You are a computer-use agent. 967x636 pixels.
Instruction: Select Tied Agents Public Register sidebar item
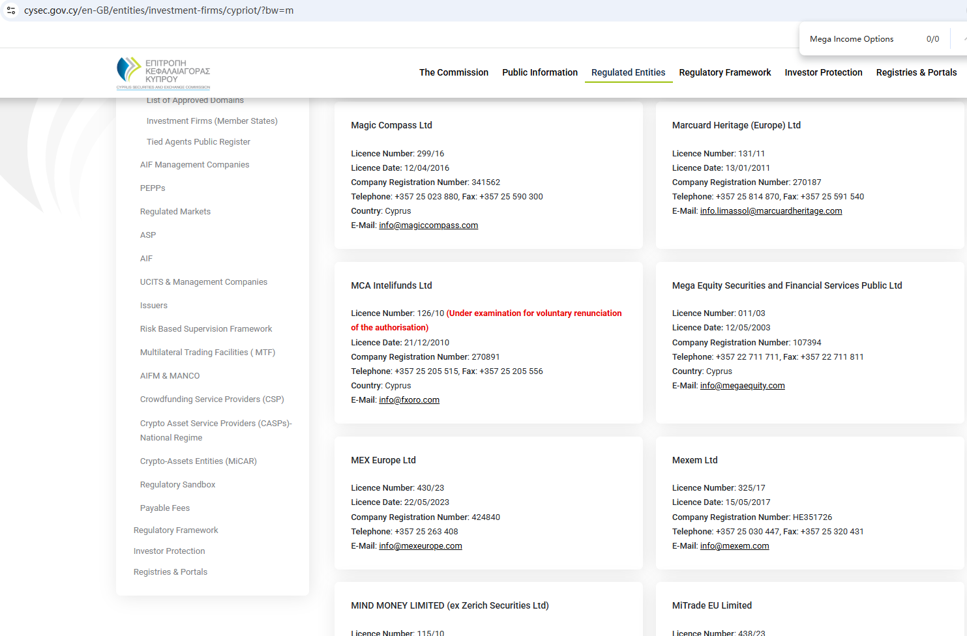[x=198, y=142]
